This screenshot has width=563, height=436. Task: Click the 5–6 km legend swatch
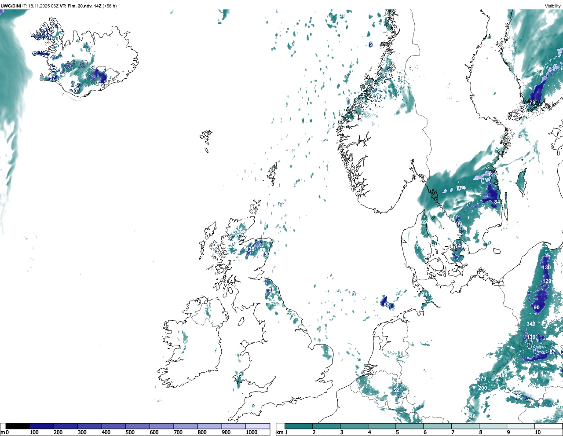(409, 426)
